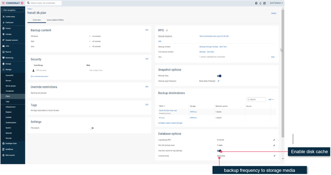Sort the Name column with its arrow
This screenshot has height=175, width=331.
tap(165, 106)
